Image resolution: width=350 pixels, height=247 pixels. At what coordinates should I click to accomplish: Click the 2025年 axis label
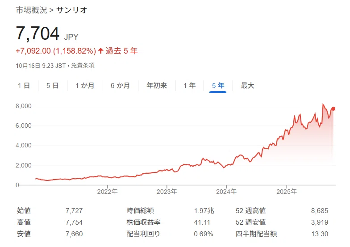tap(287, 192)
